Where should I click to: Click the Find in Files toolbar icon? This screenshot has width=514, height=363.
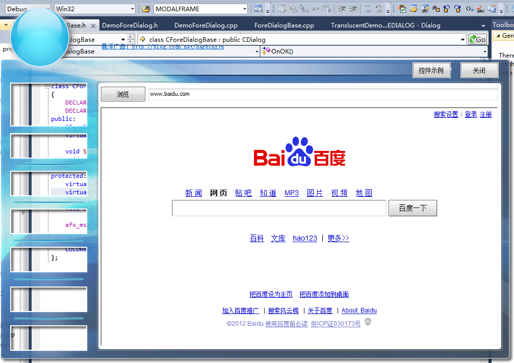click(x=259, y=9)
